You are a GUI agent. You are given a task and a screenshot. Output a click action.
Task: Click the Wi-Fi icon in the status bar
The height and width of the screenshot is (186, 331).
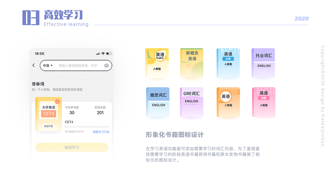[103, 53]
